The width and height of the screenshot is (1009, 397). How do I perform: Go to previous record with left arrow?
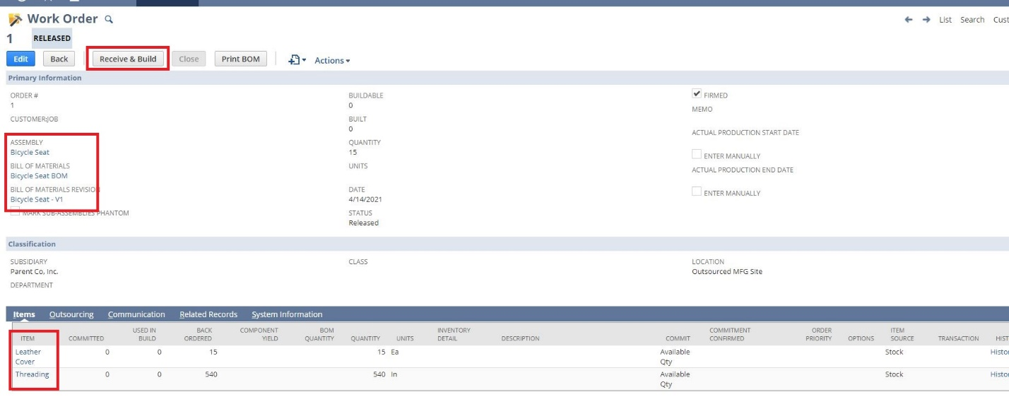click(x=909, y=20)
